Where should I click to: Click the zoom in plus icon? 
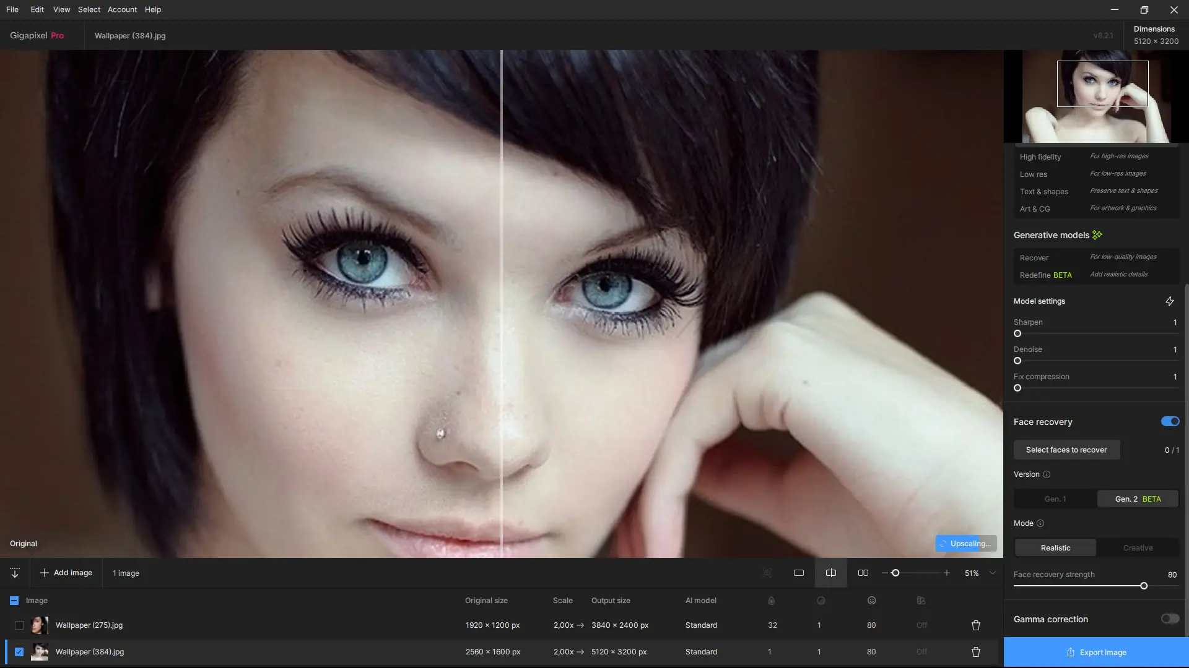pyautogui.click(x=947, y=573)
